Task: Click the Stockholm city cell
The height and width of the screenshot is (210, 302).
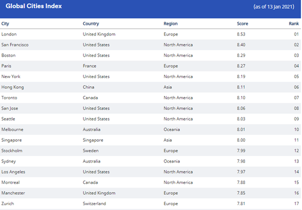Action: pos(12,151)
